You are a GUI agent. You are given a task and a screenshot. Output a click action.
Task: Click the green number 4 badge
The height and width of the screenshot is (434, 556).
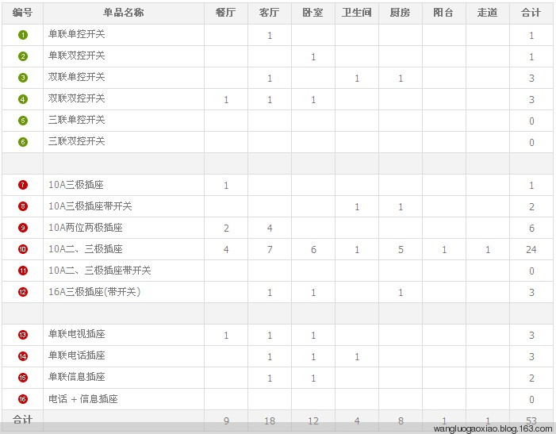[x=23, y=99]
